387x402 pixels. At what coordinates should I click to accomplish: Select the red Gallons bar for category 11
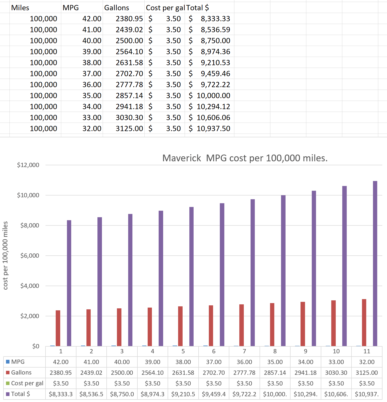[364, 323]
